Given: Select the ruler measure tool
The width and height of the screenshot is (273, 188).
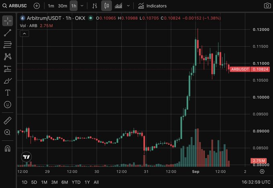Looking at the screenshot, I should (x=8, y=120).
